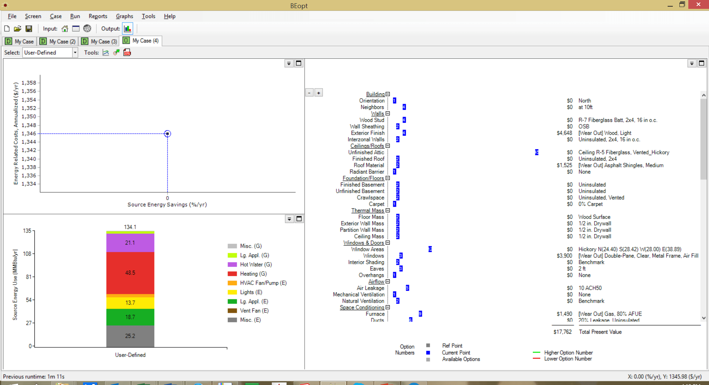Image resolution: width=709 pixels, height=385 pixels.
Task: Collapse the Airflow category
Action: click(388, 281)
